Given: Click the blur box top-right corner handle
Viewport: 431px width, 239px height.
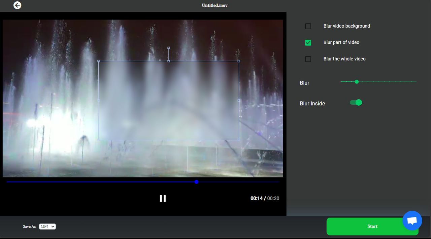Looking at the screenshot, I should tap(239, 61).
